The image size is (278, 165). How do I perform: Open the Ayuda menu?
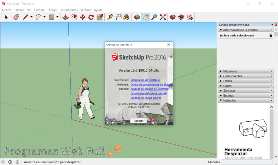[x=98, y=10]
